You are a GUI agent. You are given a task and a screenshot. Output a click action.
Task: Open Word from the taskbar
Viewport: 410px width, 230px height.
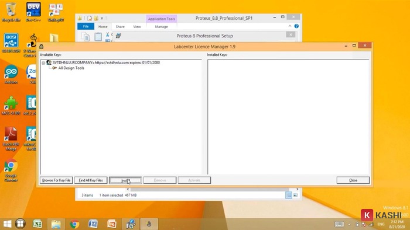pyautogui.click(x=93, y=224)
